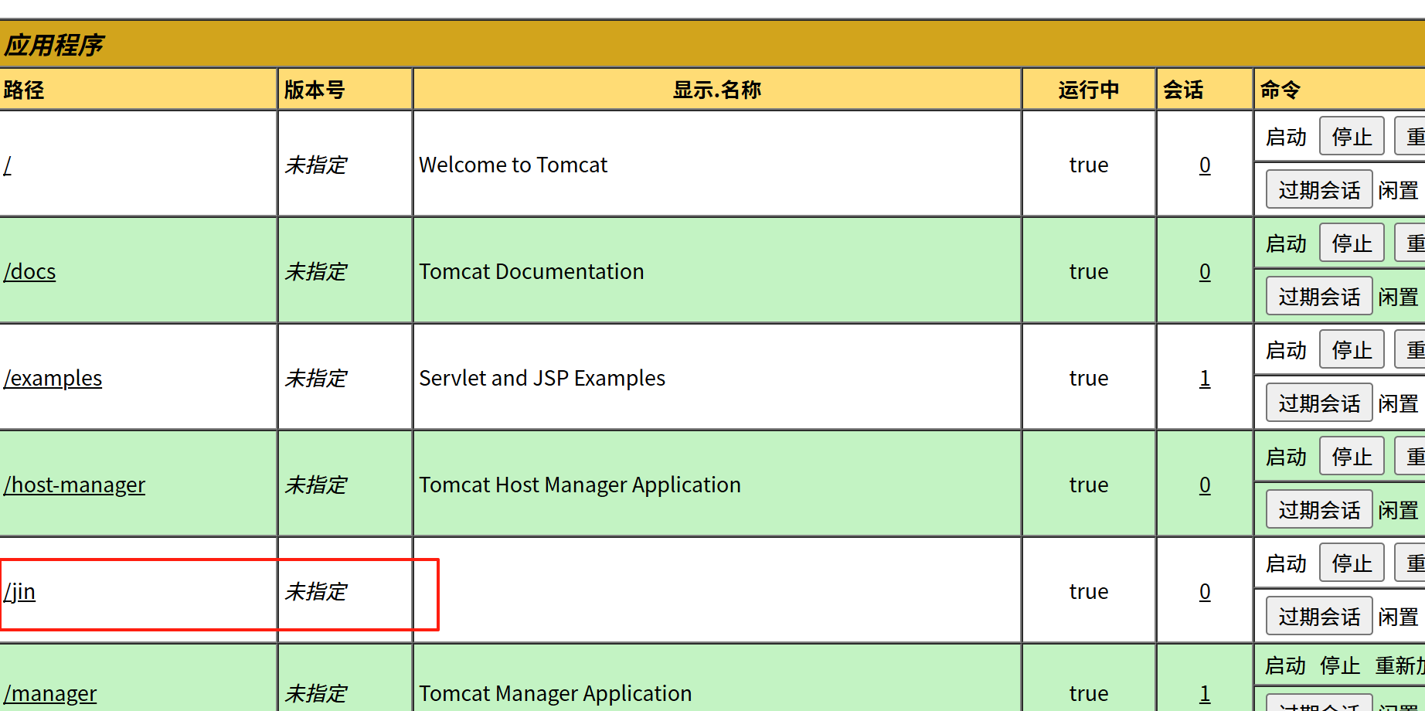Click 未指定 version in the /jin row
Image resolution: width=1425 pixels, height=711 pixels.
pyautogui.click(x=315, y=592)
